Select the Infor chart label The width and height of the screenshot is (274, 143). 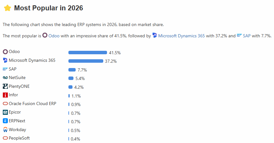click(13, 95)
